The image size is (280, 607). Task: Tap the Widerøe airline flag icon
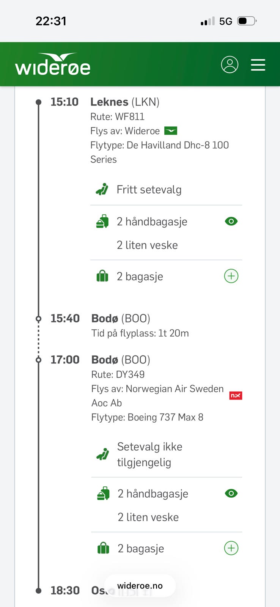point(171,131)
